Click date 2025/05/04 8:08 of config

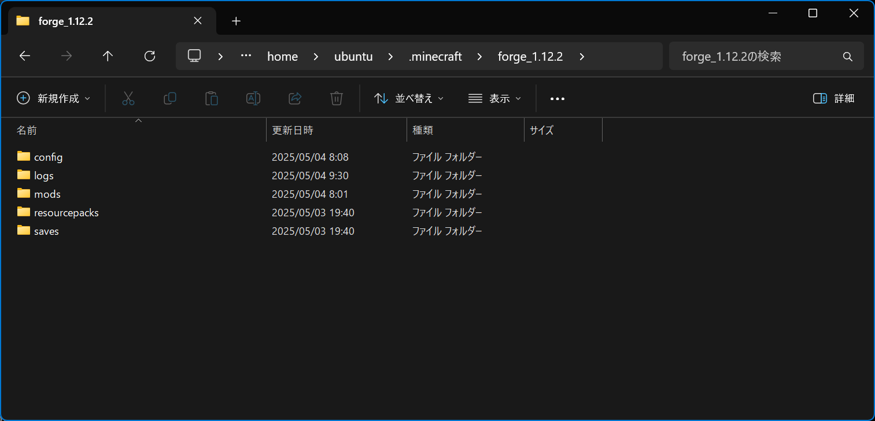click(x=310, y=157)
